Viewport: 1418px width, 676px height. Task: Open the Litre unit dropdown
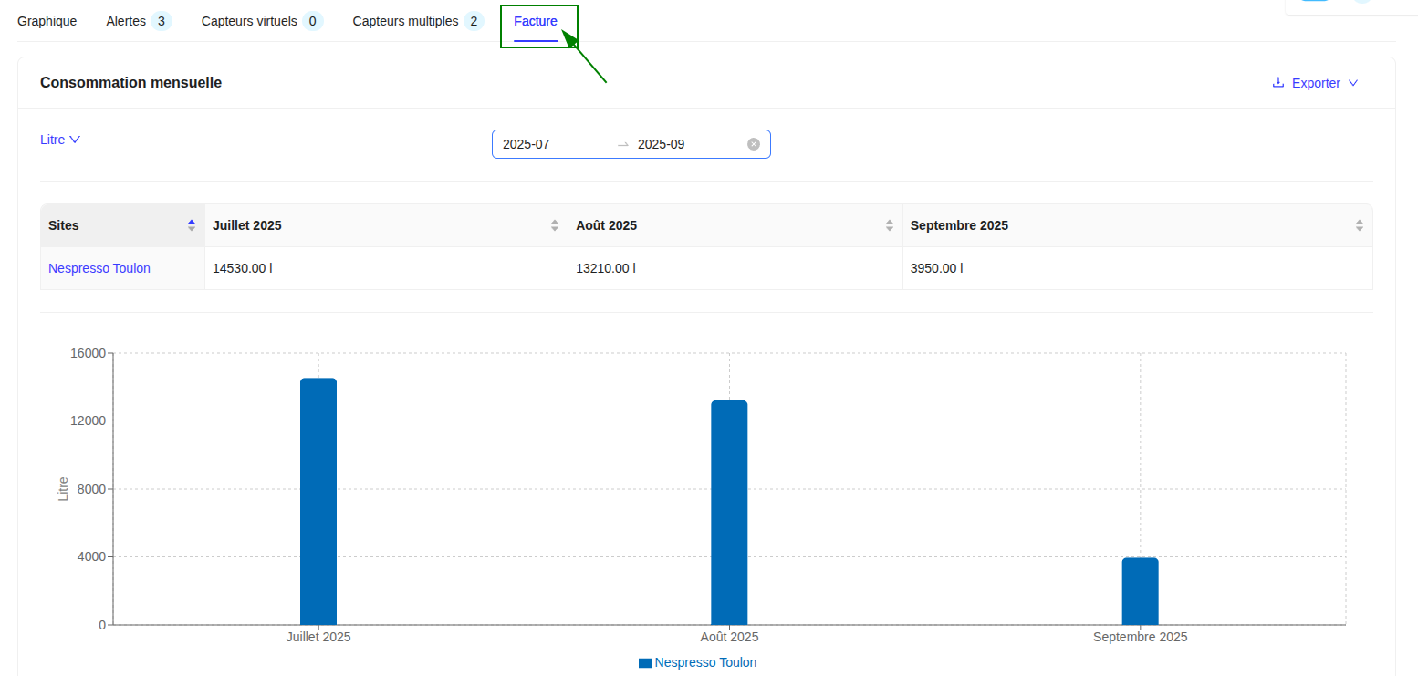[60, 139]
